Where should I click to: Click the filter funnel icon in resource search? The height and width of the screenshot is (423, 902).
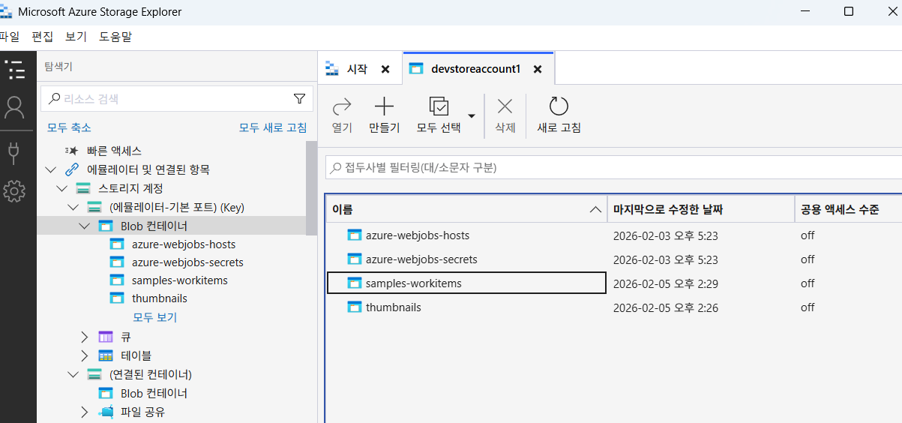[299, 98]
